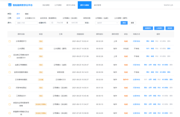Click the 课件 name search input
Viewport: 180px width, 117px height.
(x=26, y=23)
